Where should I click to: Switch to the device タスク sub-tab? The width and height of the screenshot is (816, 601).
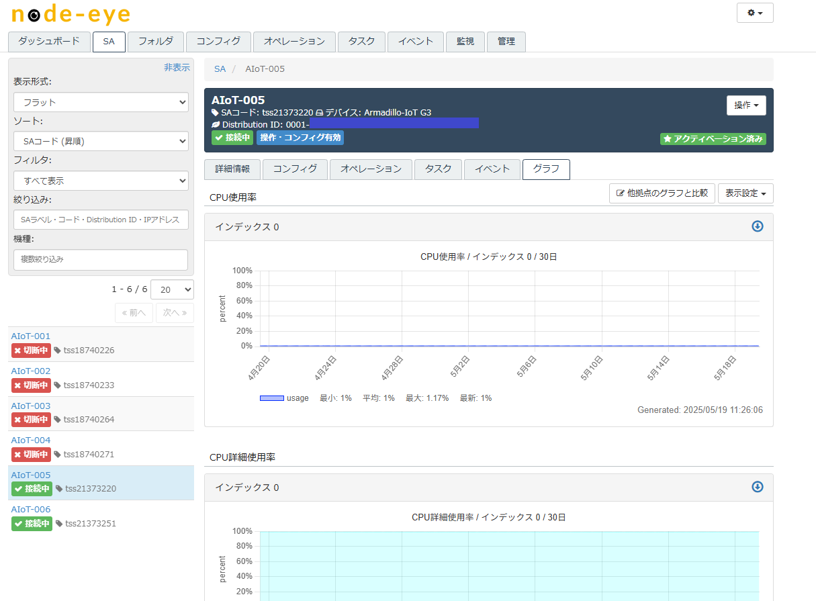point(438,169)
